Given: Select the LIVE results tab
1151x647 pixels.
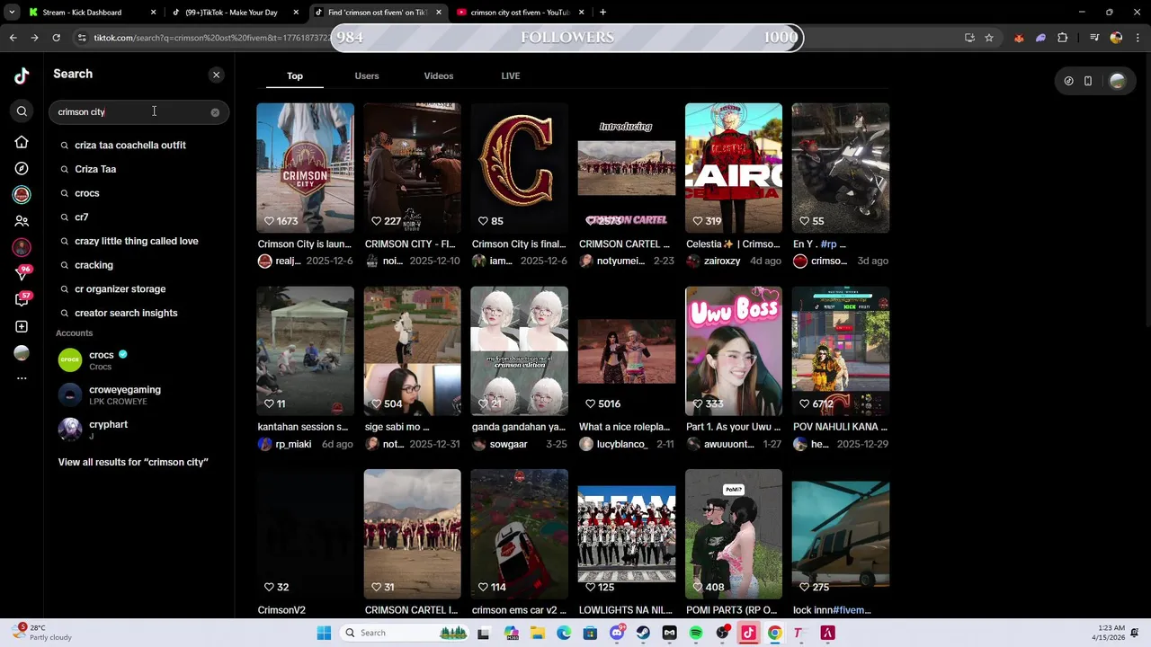Looking at the screenshot, I should point(511,76).
